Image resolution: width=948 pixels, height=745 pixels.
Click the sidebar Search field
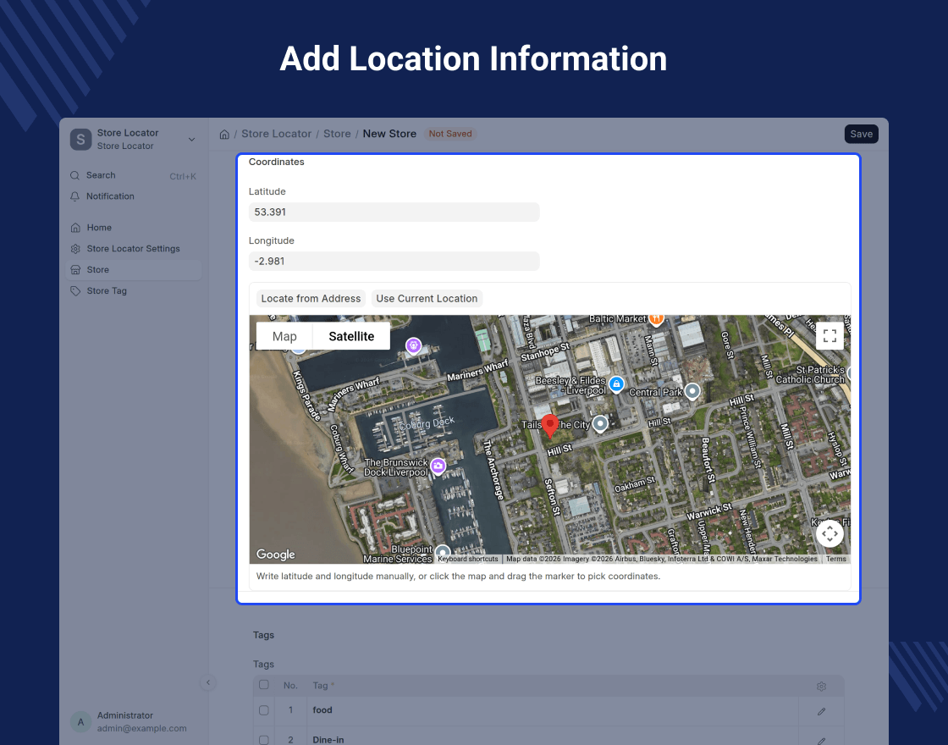(x=134, y=175)
